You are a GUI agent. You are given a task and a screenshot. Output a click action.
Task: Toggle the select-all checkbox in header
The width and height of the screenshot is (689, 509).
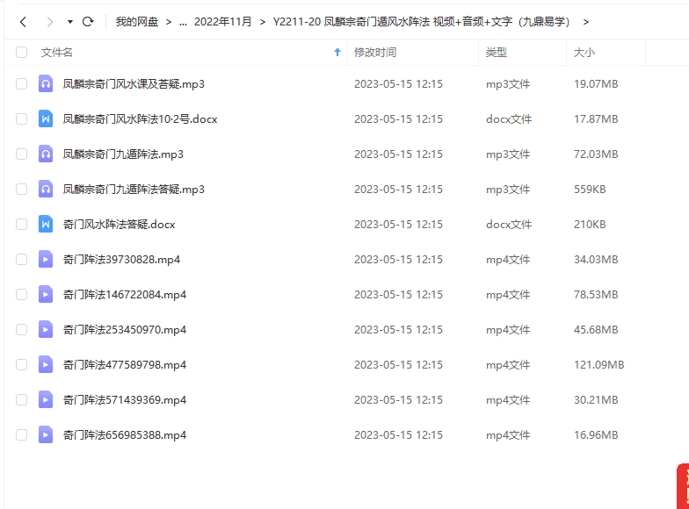(21, 53)
